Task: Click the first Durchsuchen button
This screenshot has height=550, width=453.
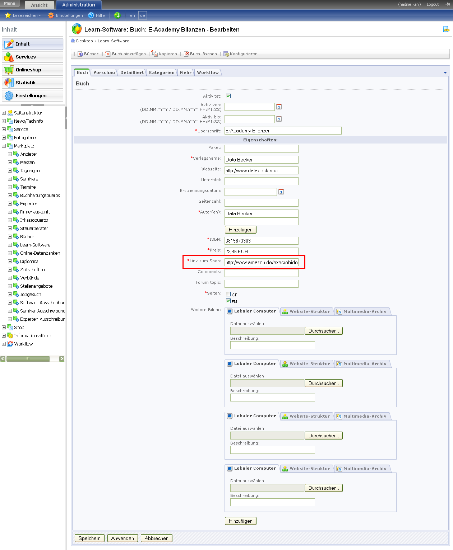Action: (x=323, y=331)
